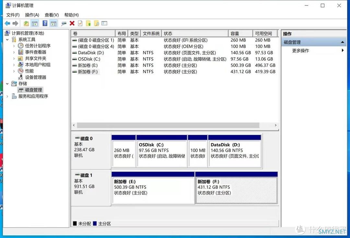
Task: Click the 服务和应用程序 icon
Action: click(x=14, y=96)
